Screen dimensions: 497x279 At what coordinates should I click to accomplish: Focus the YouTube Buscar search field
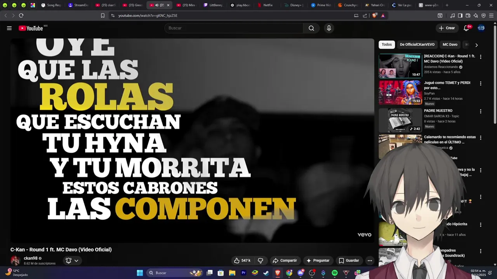(234, 28)
